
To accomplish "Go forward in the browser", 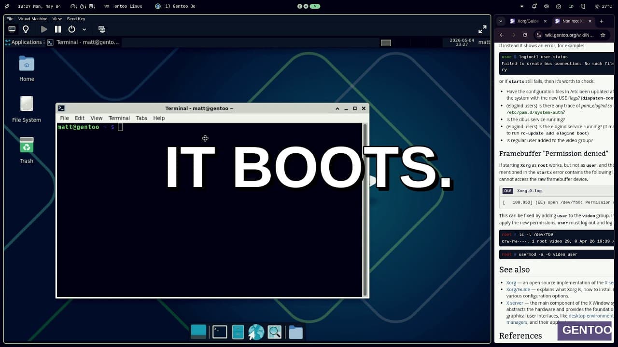I will coord(513,35).
